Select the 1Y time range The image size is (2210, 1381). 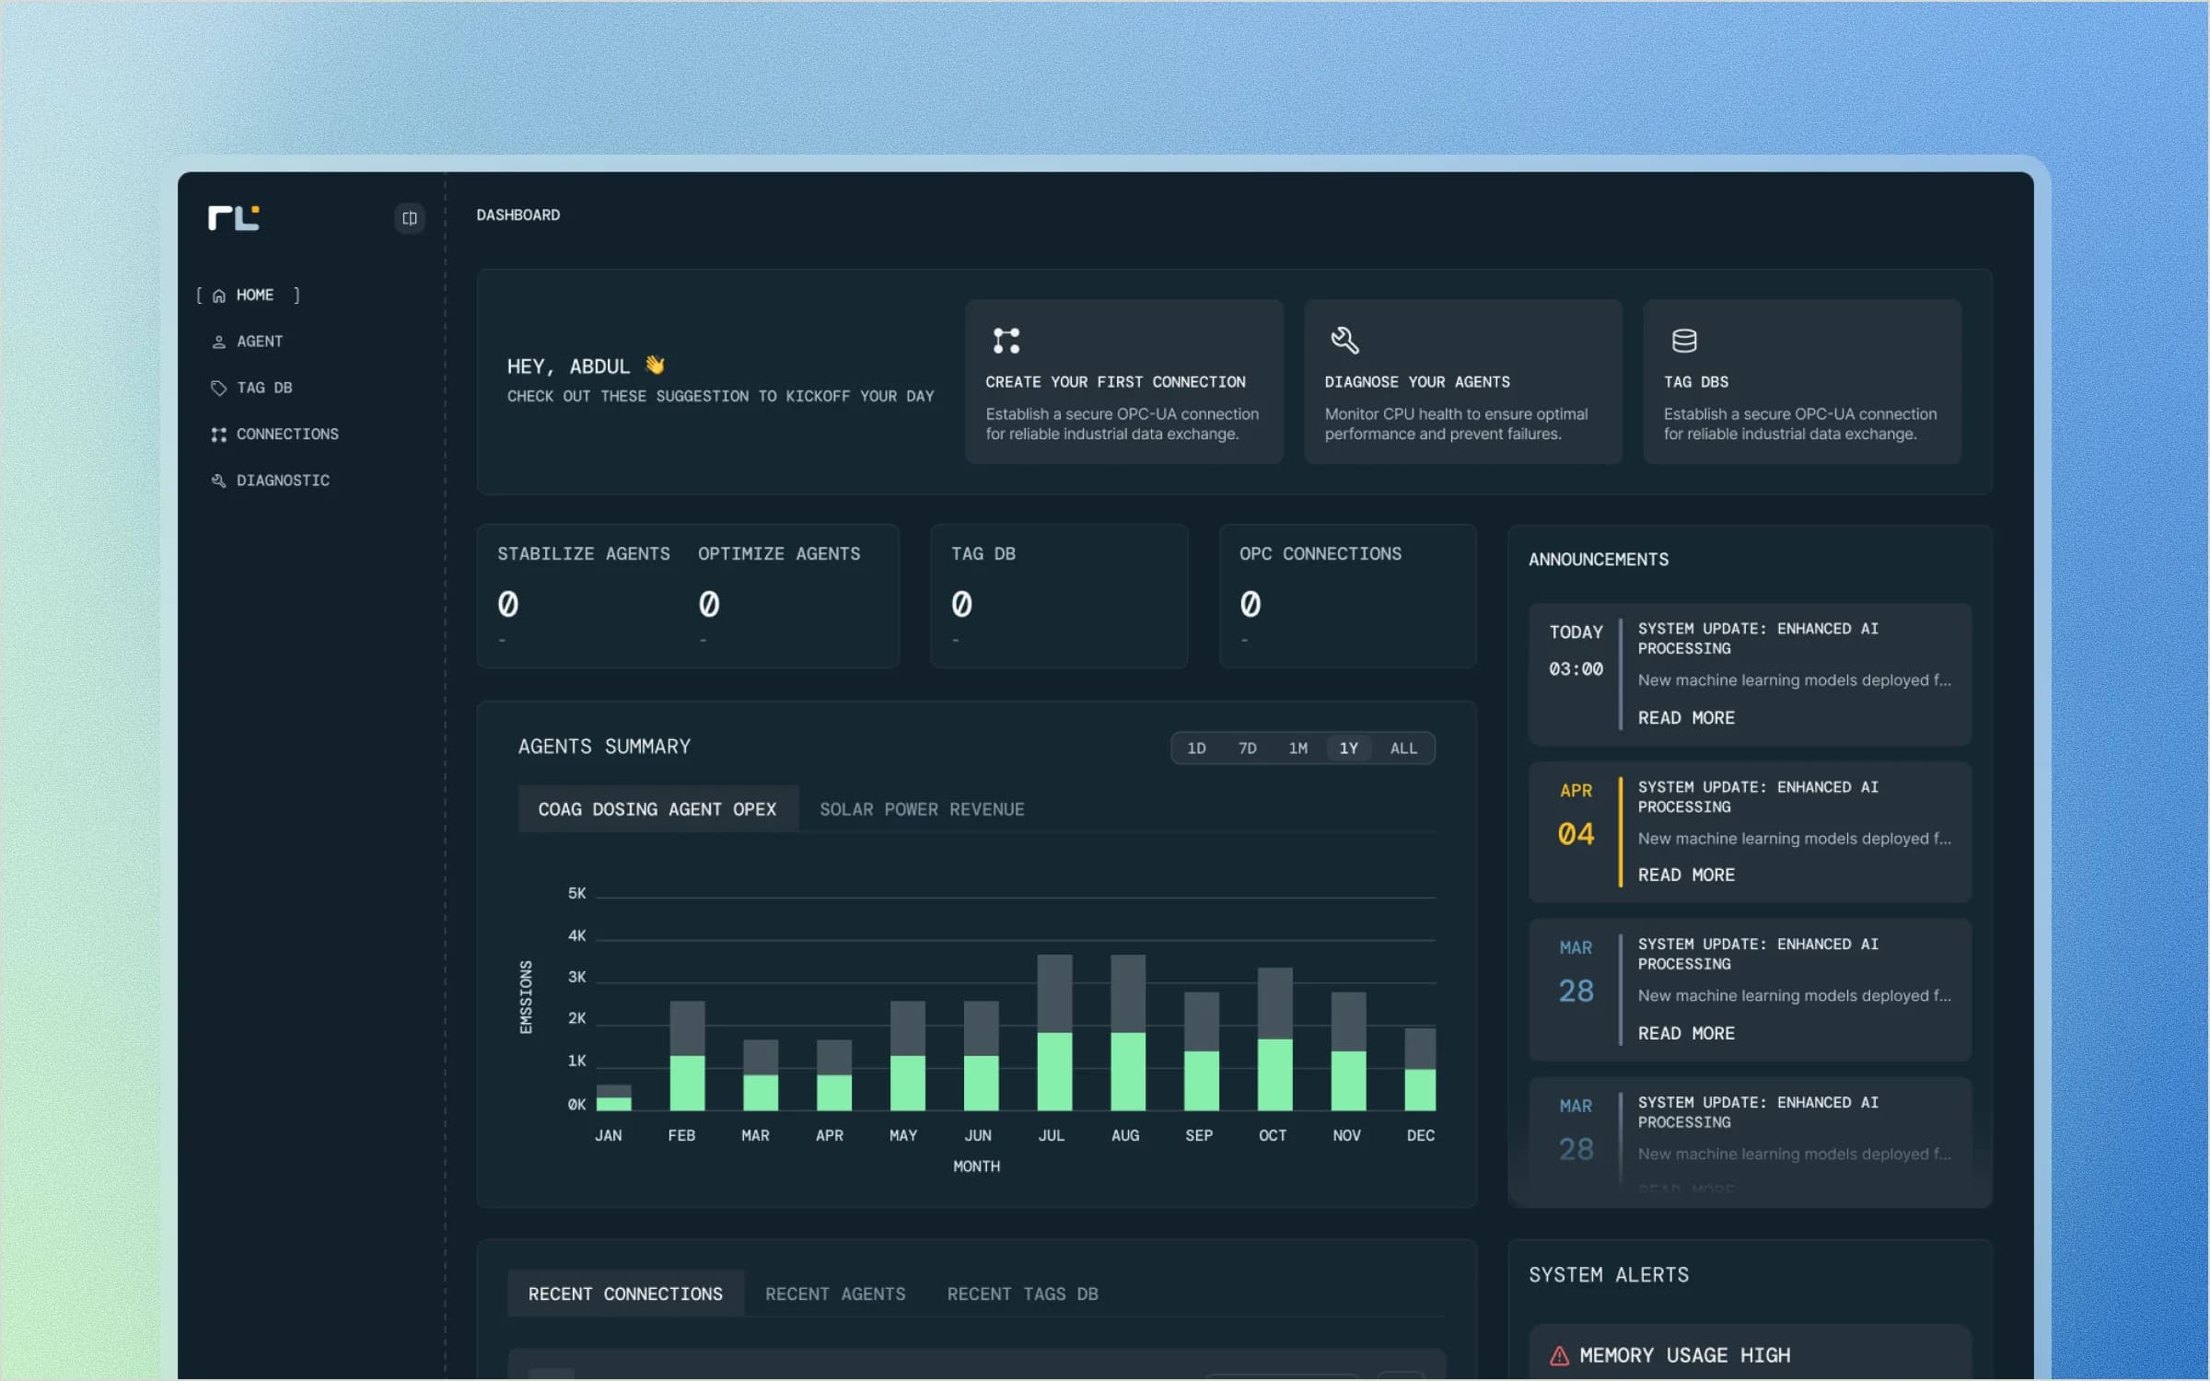click(1348, 749)
